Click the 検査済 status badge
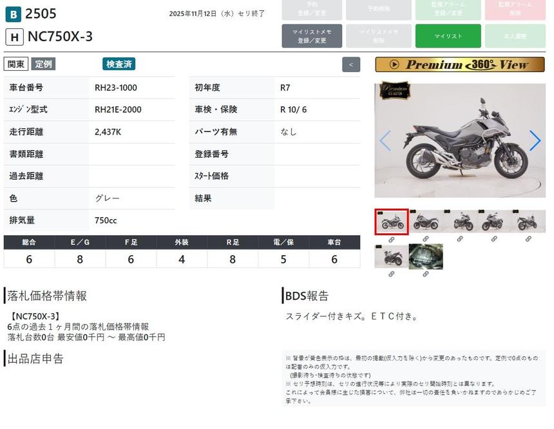Screen dimensions: 554x429 tap(119, 64)
